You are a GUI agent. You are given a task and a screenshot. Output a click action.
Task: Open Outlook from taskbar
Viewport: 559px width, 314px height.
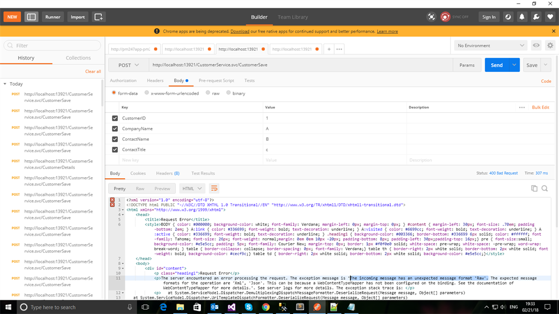tap(214, 307)
